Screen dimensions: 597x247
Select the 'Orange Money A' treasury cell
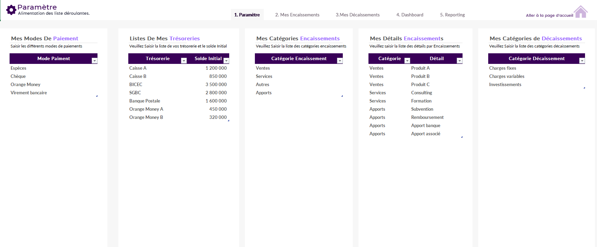(158, 109)
